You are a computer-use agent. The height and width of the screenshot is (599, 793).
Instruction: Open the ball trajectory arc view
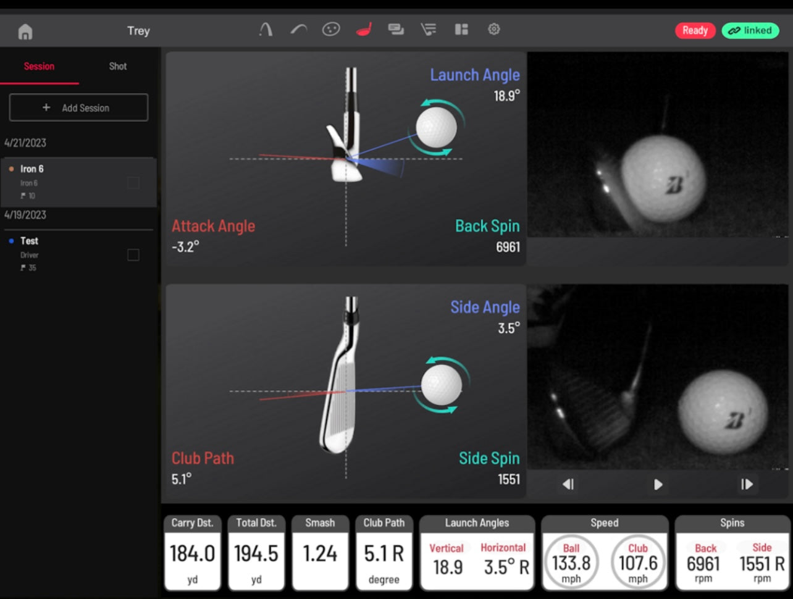pos(266,30)
